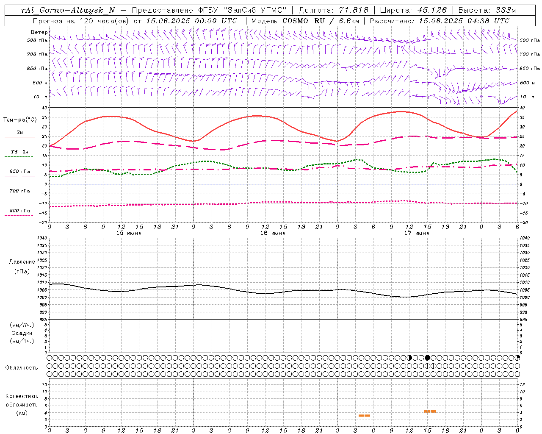Select the 16 июня date label
542x434 pixels.
point(273,233)
